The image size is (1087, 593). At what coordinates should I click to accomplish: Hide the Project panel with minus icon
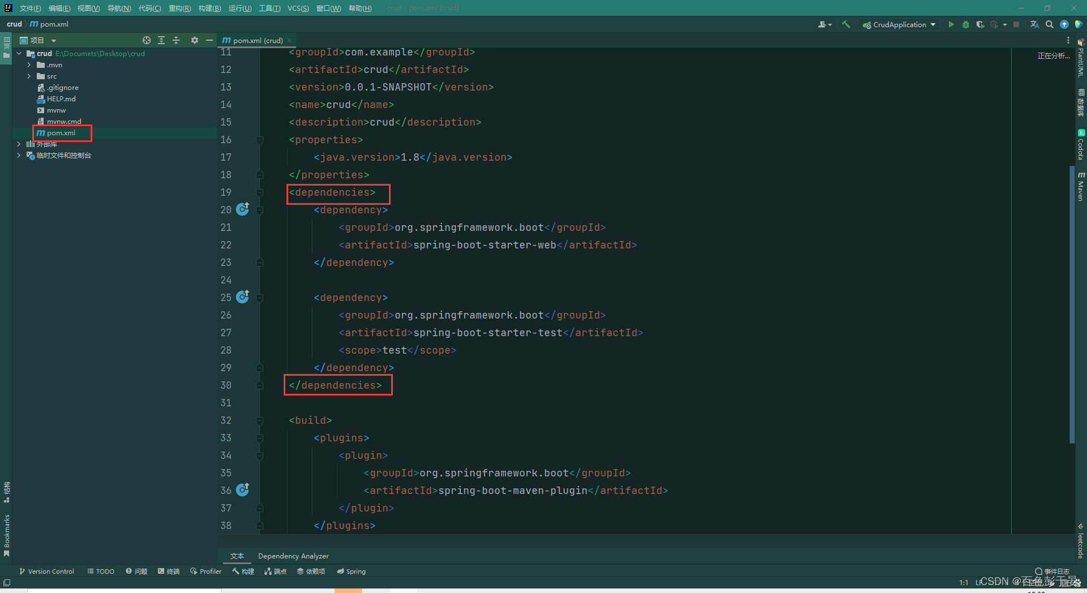[209, 40]
